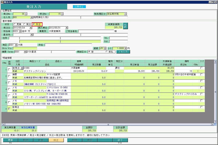Select the 発注 status radio button
This screenshot has height=145, width=218.
tap(24, 24)
